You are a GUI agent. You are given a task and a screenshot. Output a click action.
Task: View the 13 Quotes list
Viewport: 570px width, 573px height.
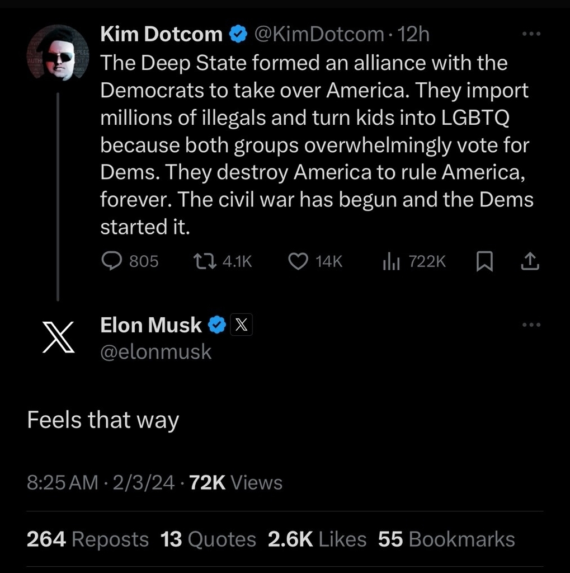[x=208, y=539]
